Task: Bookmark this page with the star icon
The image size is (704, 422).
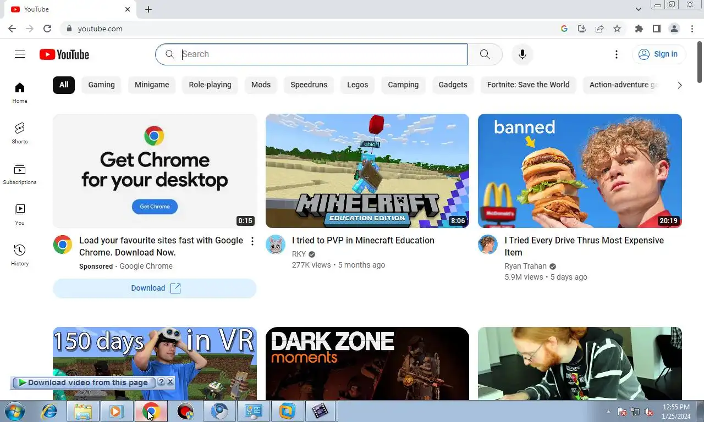Action: click(617, 29)
